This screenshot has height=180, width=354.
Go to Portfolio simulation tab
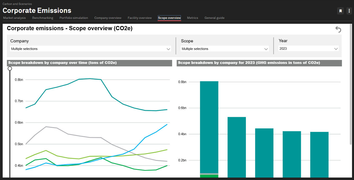[74, 18]
